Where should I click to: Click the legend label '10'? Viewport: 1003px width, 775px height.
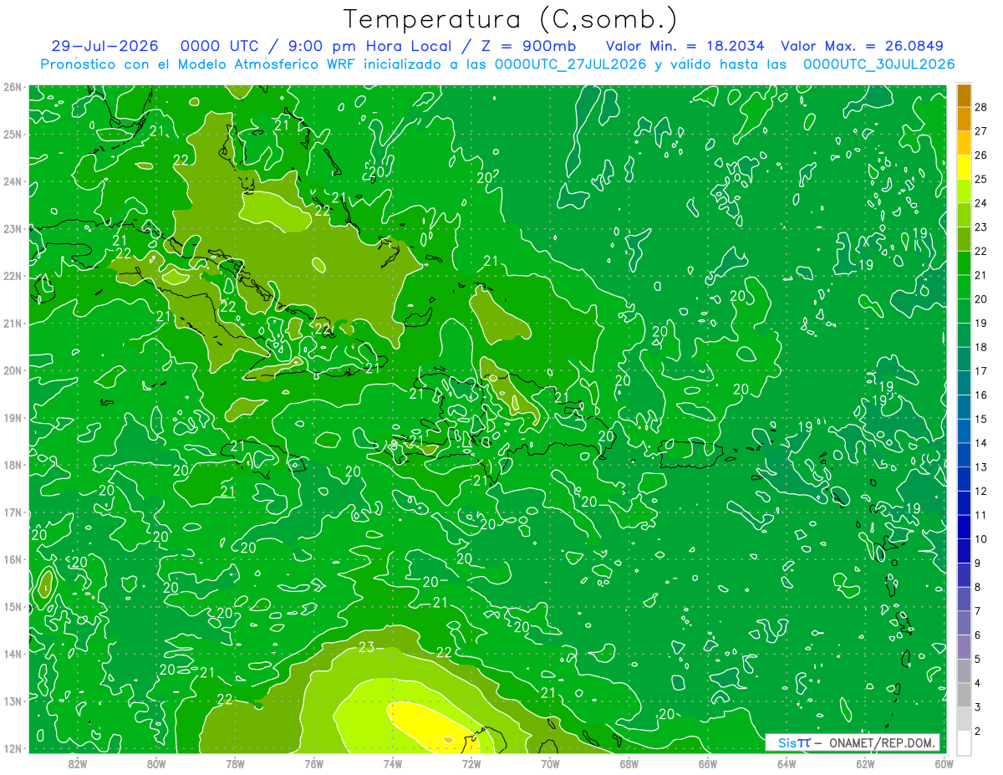coord(981,539)
